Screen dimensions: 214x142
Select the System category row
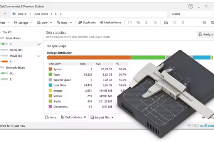(88, 69)
